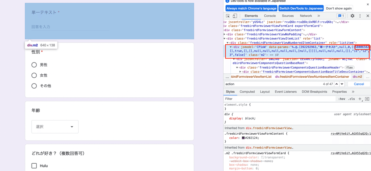Viewport: 371px width, 171px height.
Task: Switch to the Elements tab
Action: pos(251,16)
